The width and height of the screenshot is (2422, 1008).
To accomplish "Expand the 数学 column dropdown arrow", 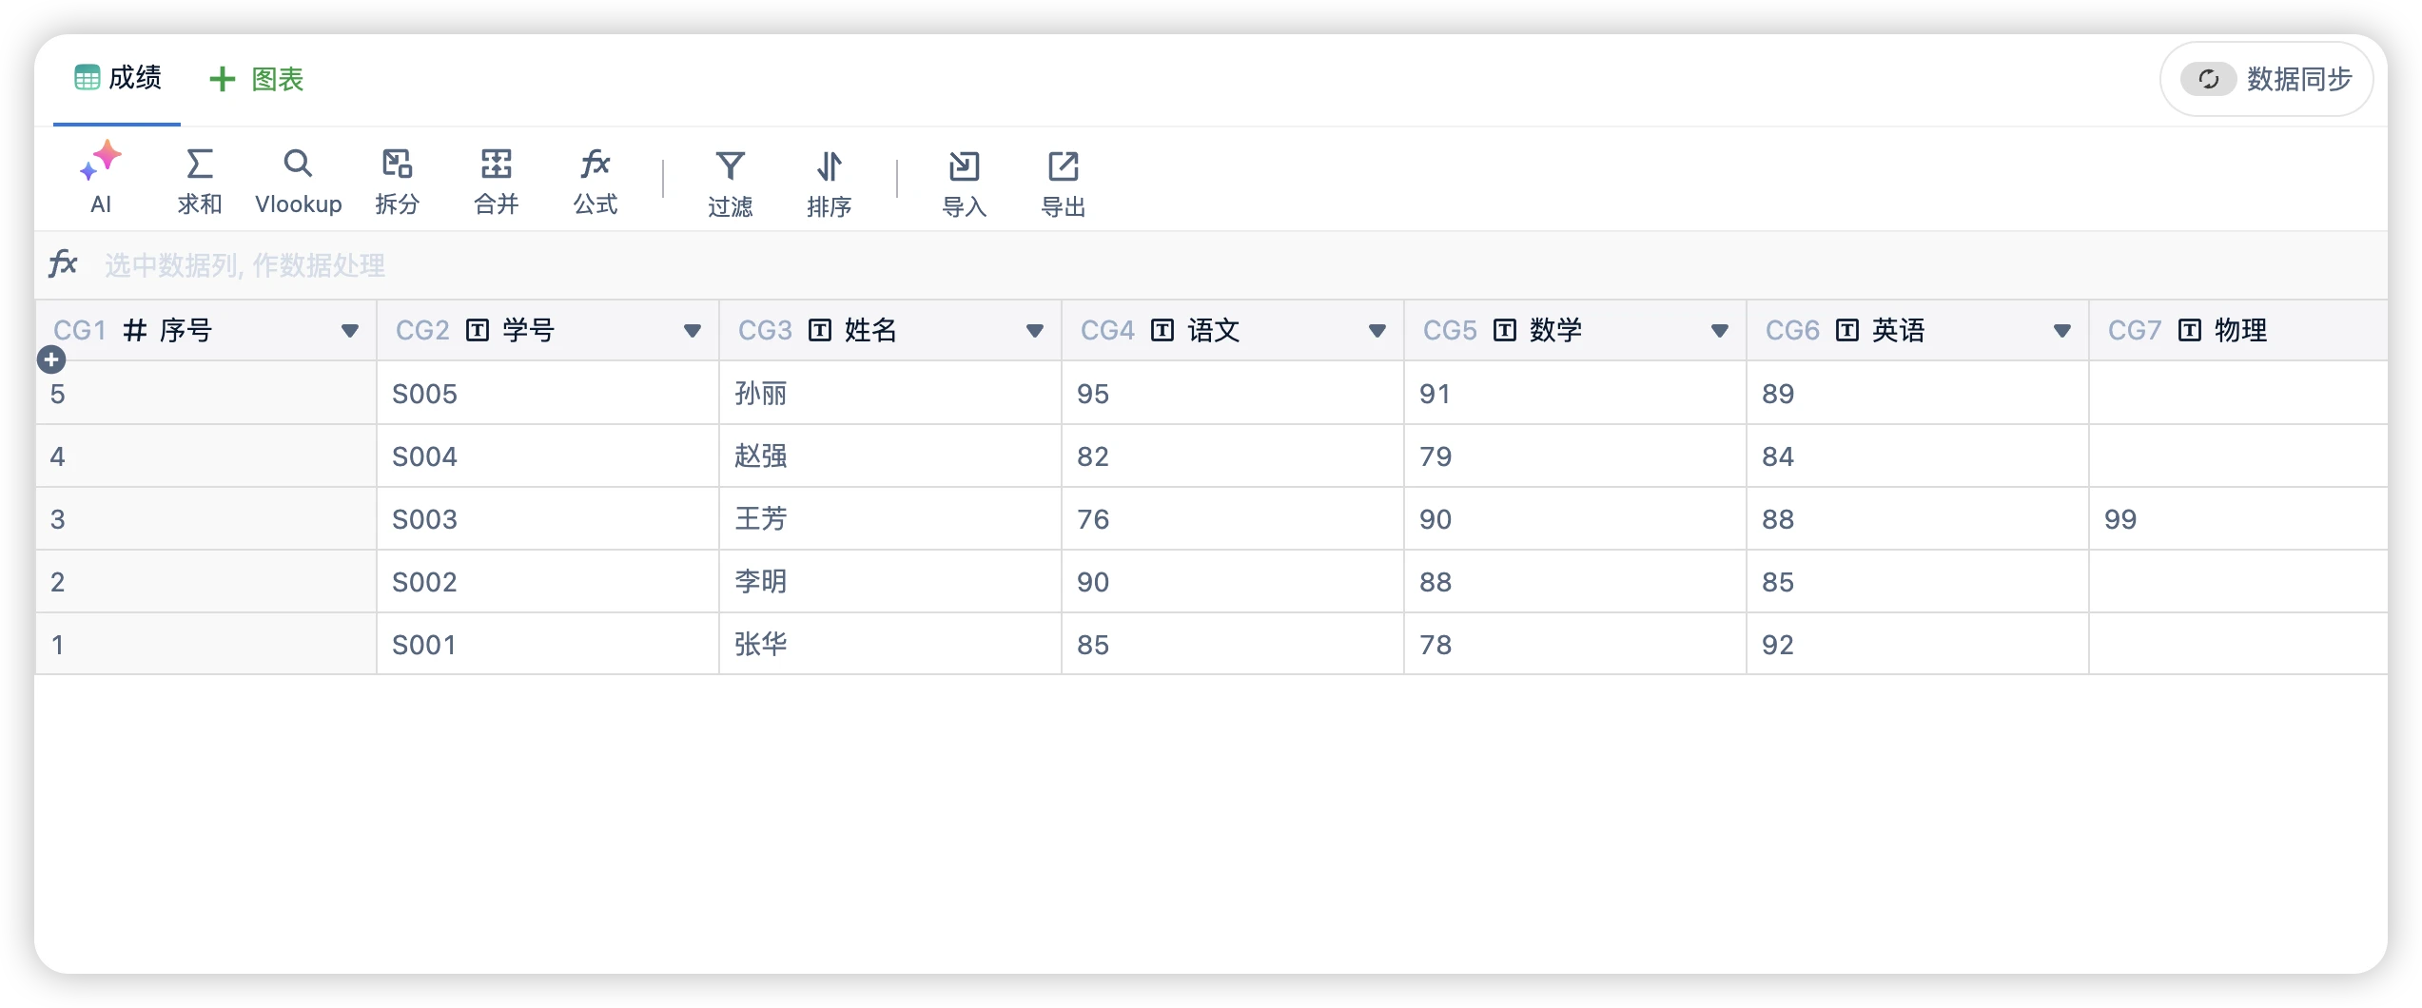I will coord(1720,331).
